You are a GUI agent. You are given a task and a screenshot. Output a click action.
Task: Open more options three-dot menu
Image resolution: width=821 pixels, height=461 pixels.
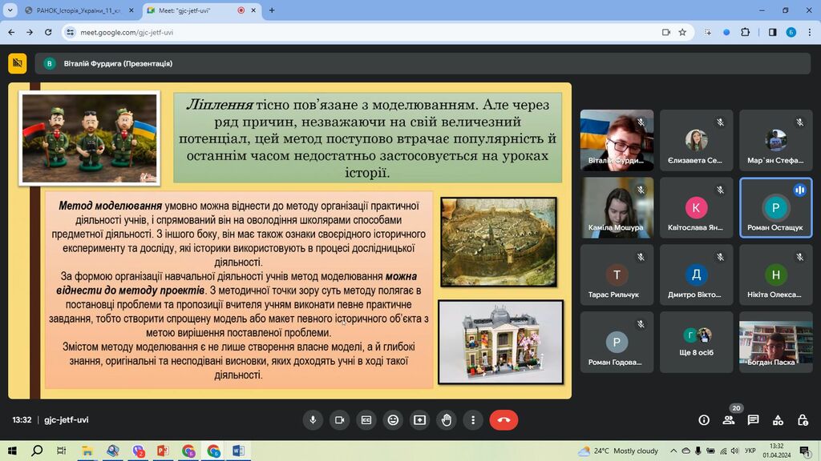click(473, 419)
